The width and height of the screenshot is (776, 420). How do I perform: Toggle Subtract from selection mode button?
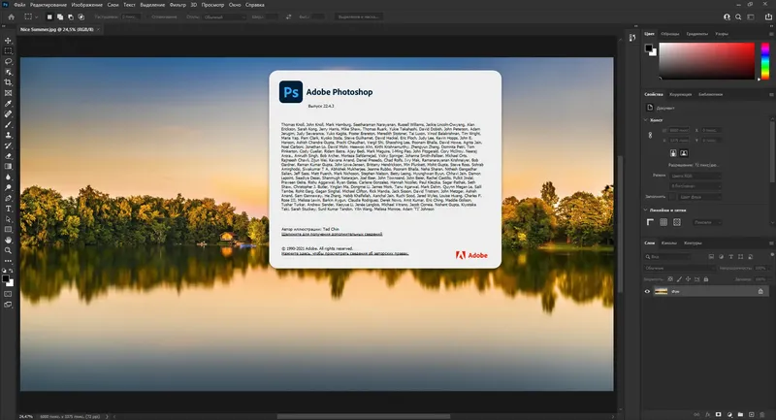click(x=71, y=16)
